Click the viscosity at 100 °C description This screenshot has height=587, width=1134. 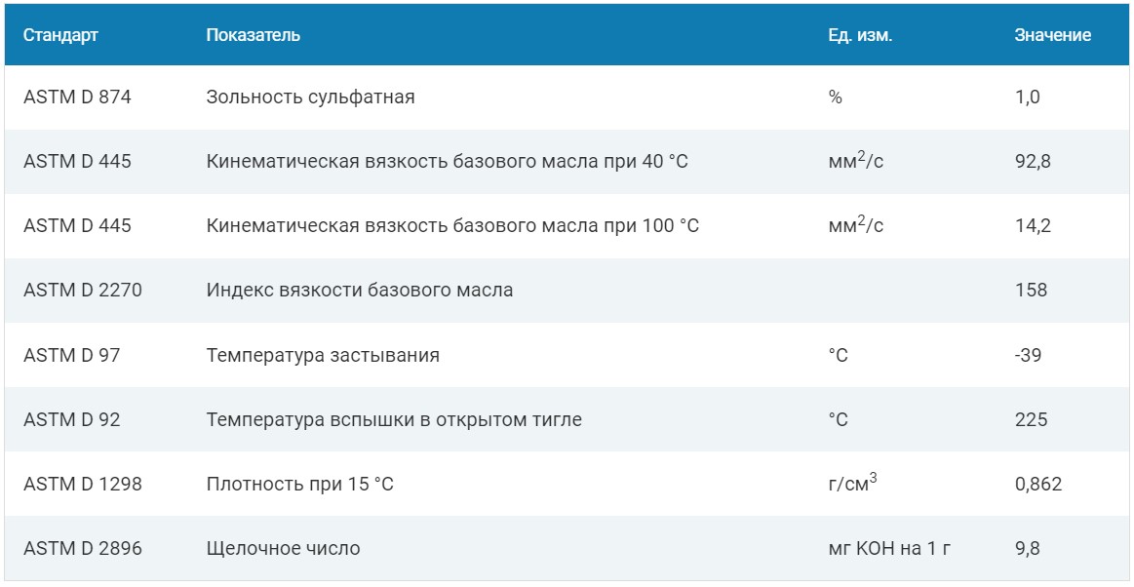click(452, 226)
